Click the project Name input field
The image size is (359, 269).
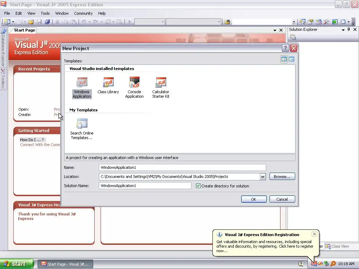click(182, 167)
